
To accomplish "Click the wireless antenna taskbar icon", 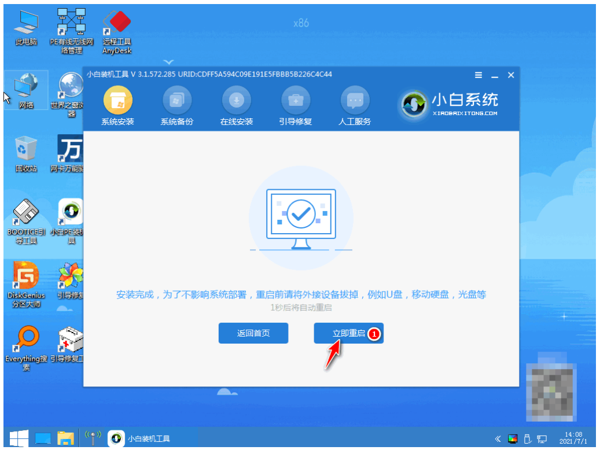I will pos(93,438).
